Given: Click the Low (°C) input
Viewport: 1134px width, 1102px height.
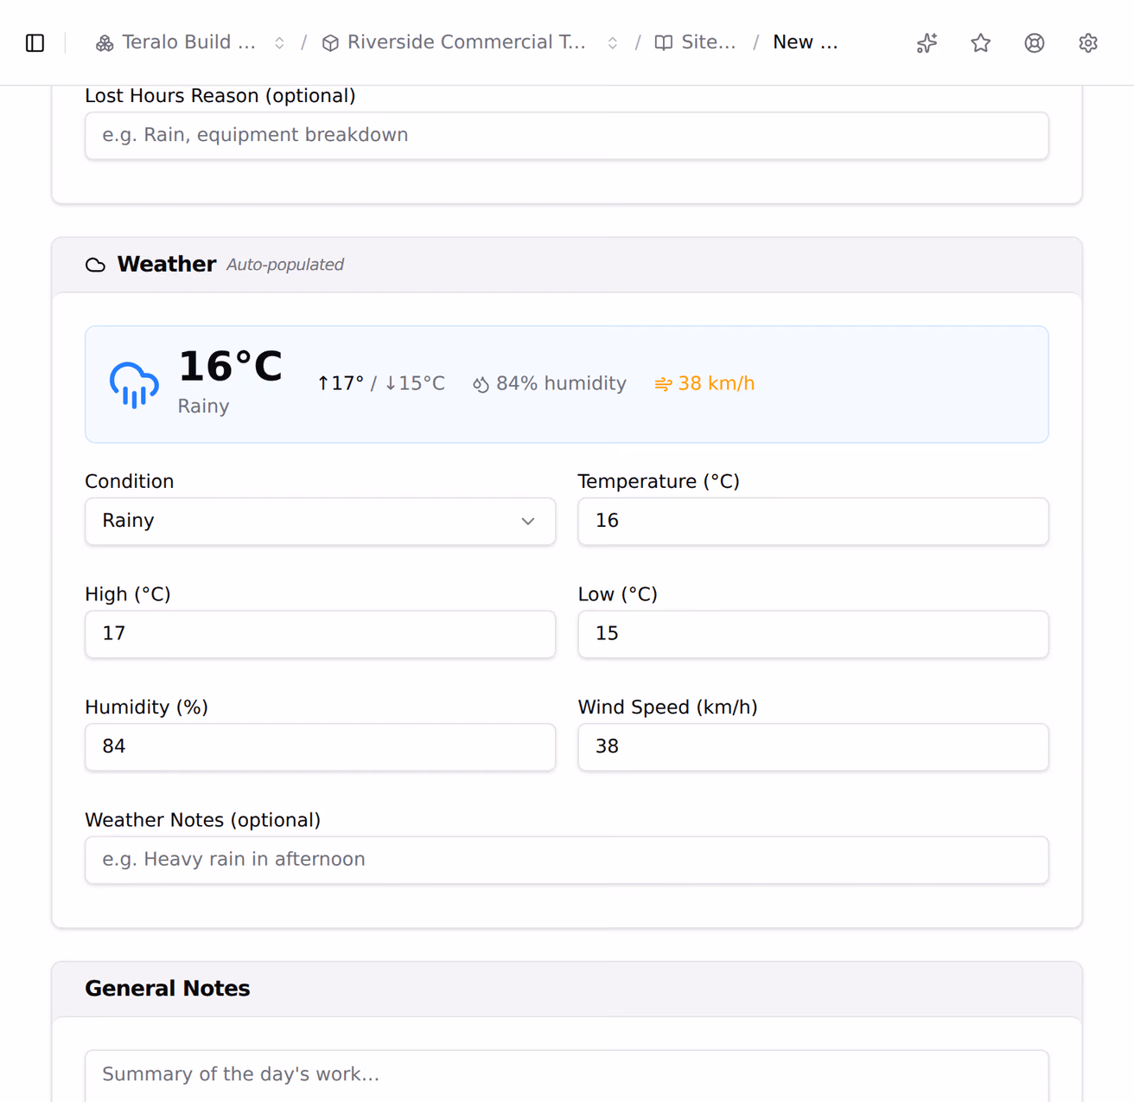Looking at the screenshot, I should pos(813,634).
